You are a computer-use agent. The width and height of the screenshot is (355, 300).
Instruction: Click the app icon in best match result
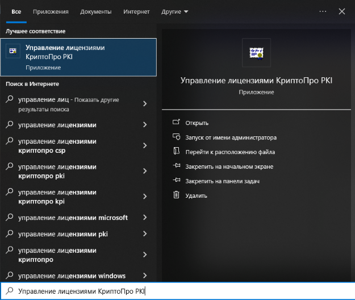coord(12,52)
